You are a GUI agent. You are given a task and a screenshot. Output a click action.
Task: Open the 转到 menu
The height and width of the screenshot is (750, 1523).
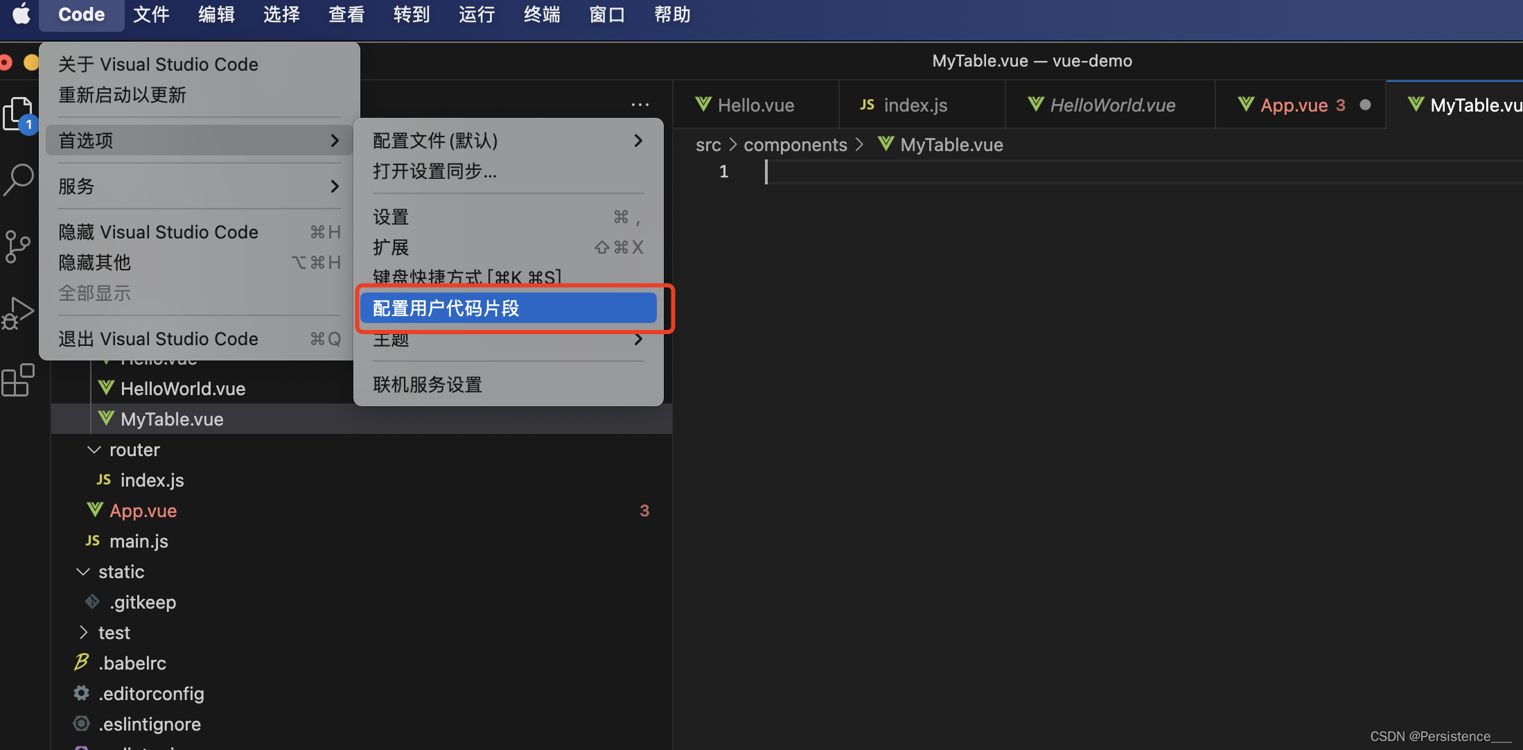pos(412,15)
